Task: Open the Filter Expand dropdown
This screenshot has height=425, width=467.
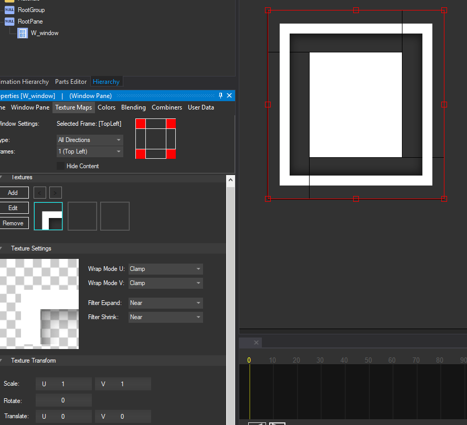Action: coord(166,303)
